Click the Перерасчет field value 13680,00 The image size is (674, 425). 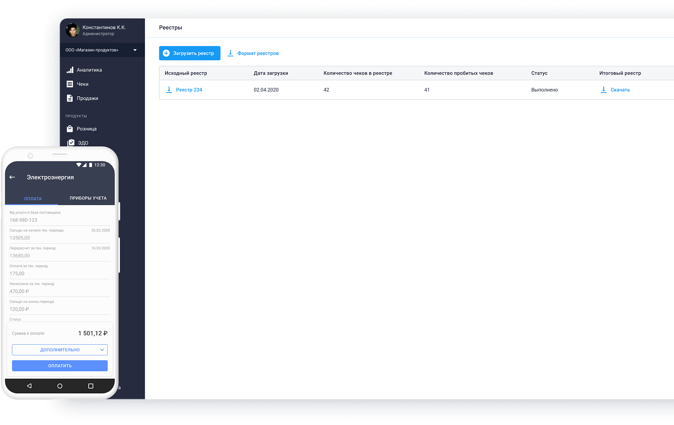tap(20, 256)
